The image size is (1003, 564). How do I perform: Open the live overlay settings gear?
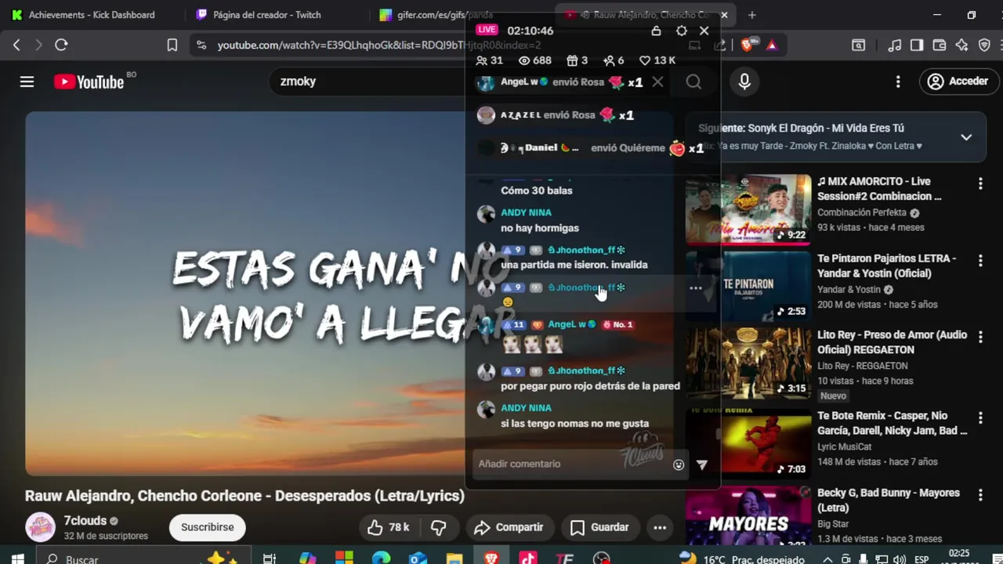682,31
